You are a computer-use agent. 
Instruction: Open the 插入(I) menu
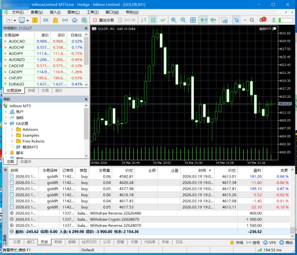(55, 12)
